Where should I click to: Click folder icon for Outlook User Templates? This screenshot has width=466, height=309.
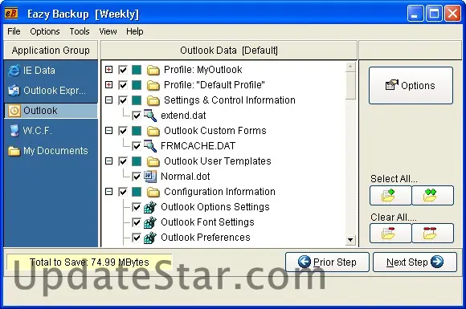click(153, 161)
